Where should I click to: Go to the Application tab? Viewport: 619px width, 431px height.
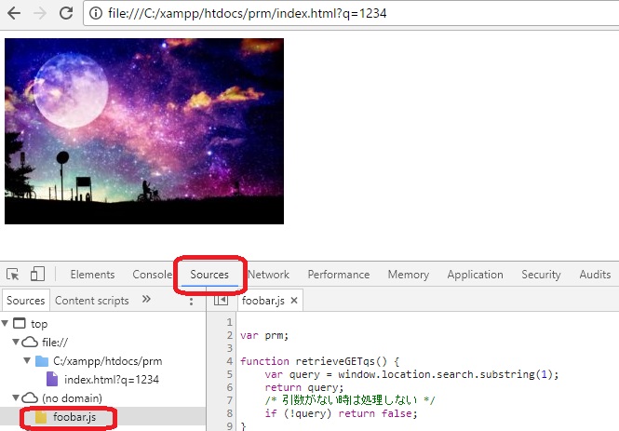click(x=475, y=275)
